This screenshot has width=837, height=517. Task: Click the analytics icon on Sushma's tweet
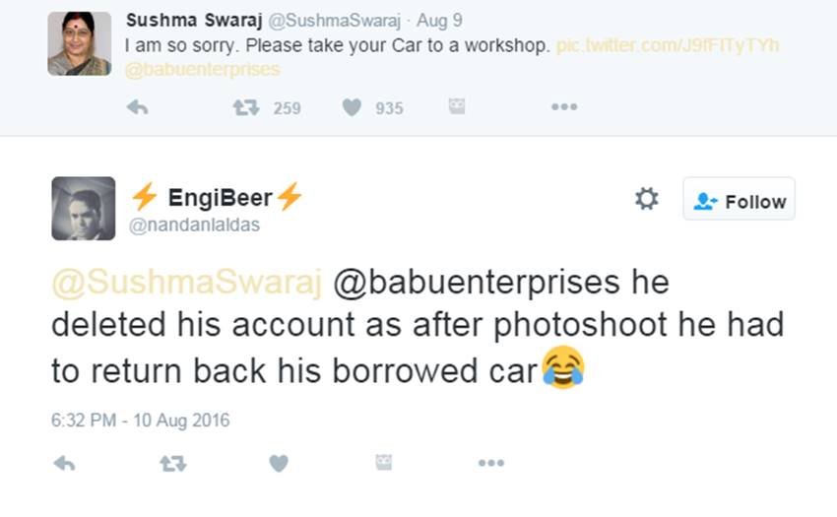pyautogui.click(x=457, y=106)
